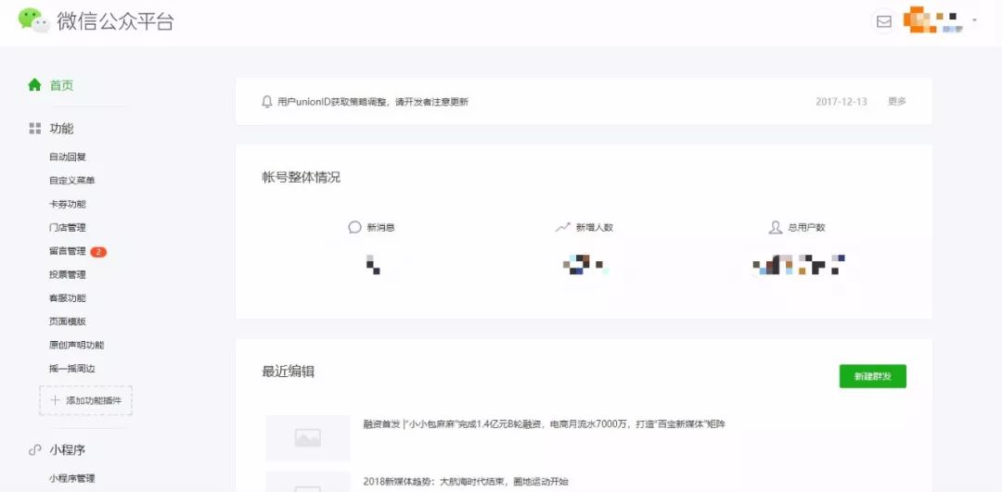This screenshot has height=492, width=1002.
Task: Open the 小小包麻麻 funding article thumbnail
Action: 308,437
